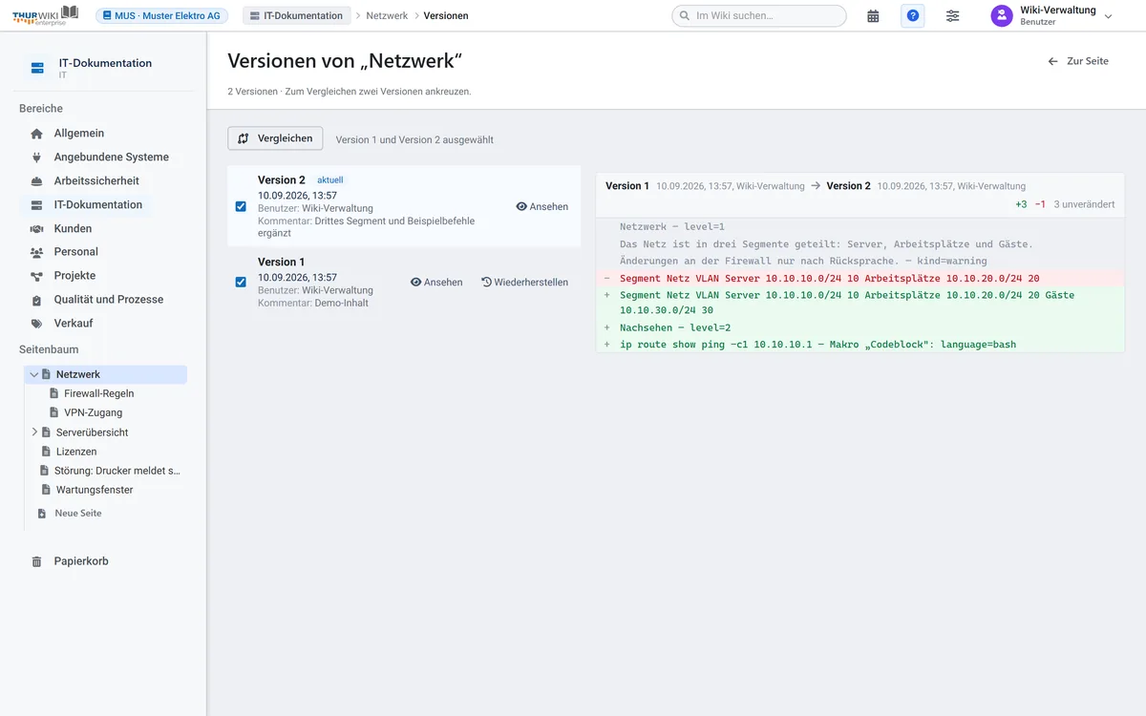This screenshot has height=716, width=1146.
Task: Click the Wiki-Verwaltung user avatar
Action: tap(1001, 16)
